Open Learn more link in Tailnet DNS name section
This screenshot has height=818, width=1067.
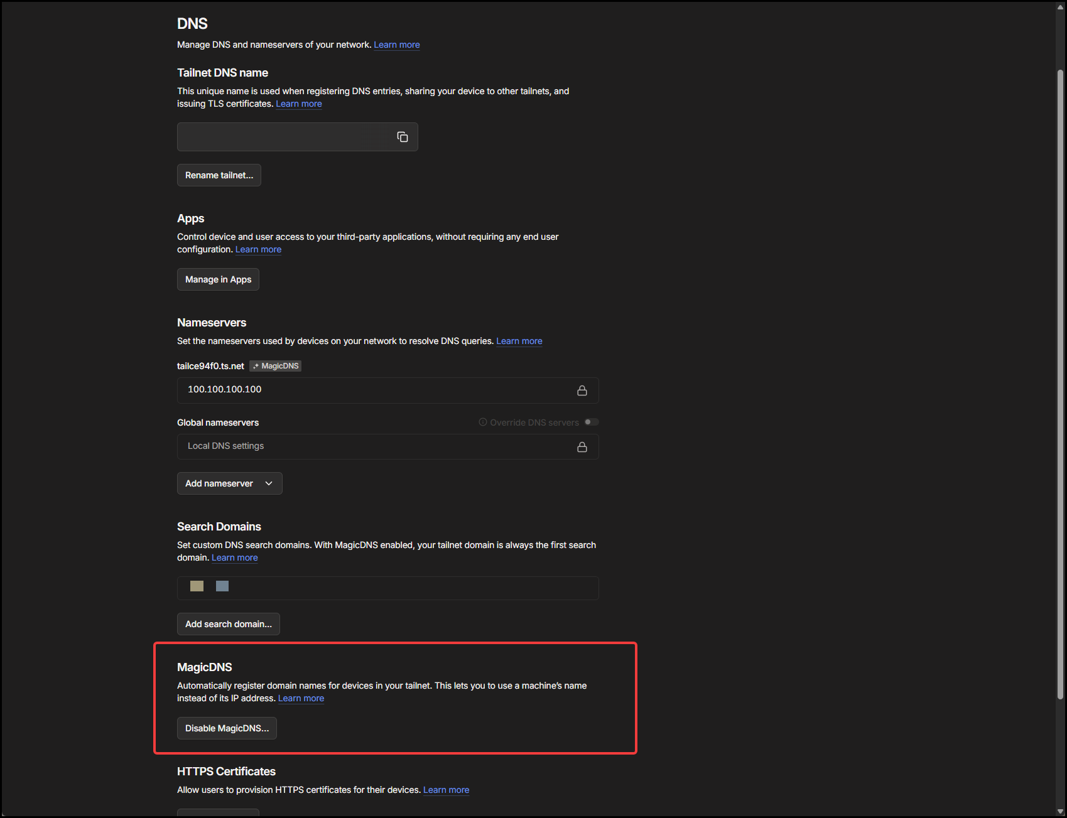pyautogui.click(x=299, y=104)
